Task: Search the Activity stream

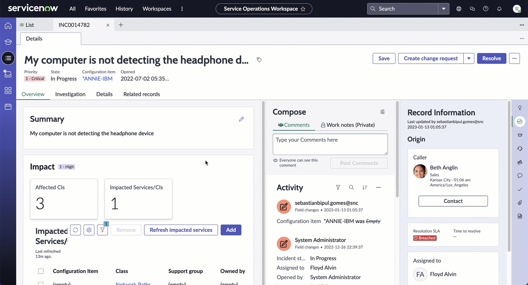Action: (351, 187)
